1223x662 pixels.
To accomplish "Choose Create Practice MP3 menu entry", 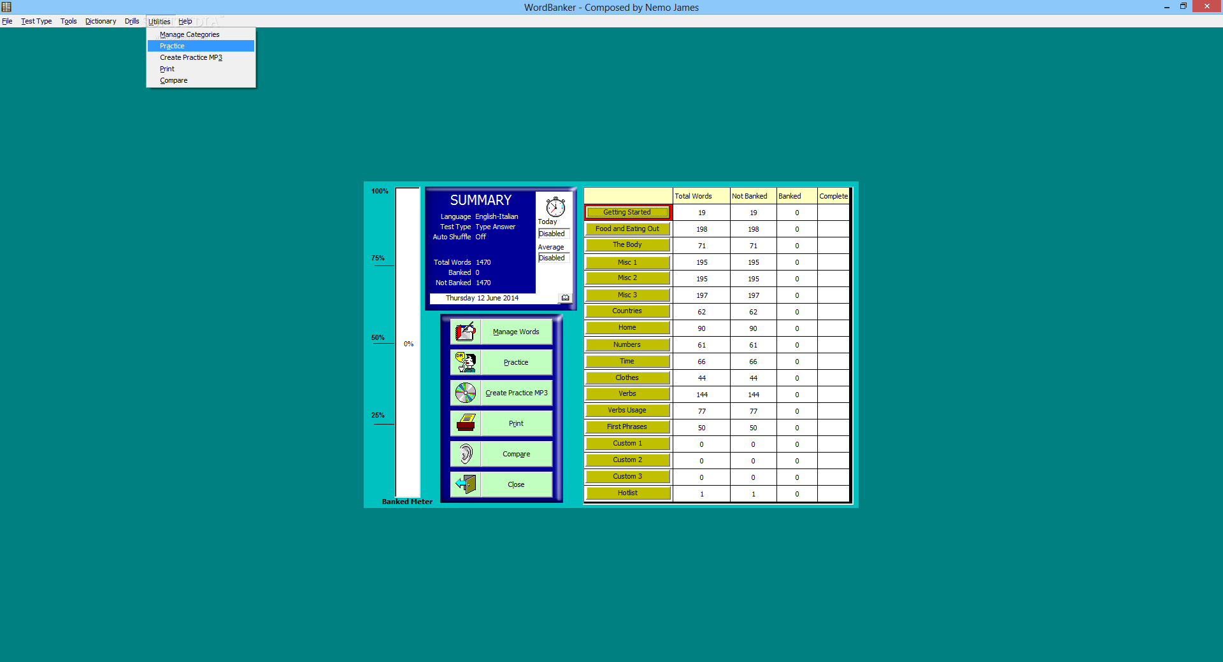I will point(201,57).
